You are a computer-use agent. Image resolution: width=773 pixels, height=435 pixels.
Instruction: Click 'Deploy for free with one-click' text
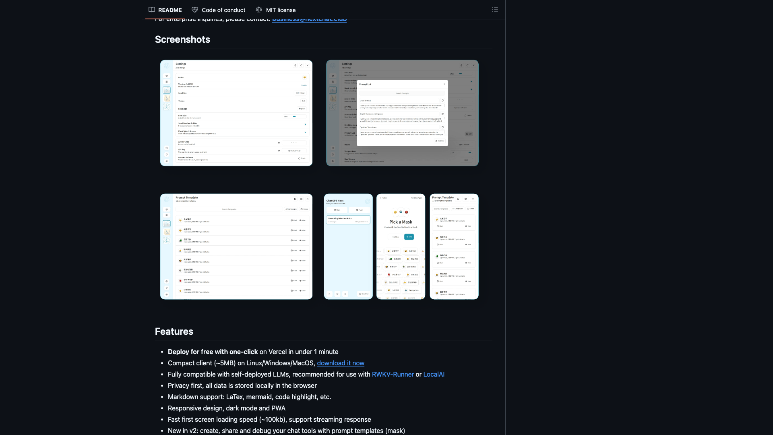coord(213,352)
